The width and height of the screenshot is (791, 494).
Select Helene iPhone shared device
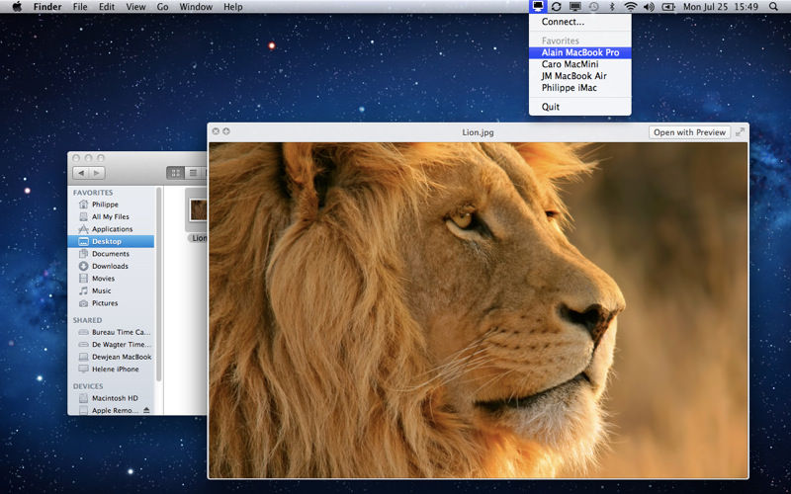pos(111,369)
